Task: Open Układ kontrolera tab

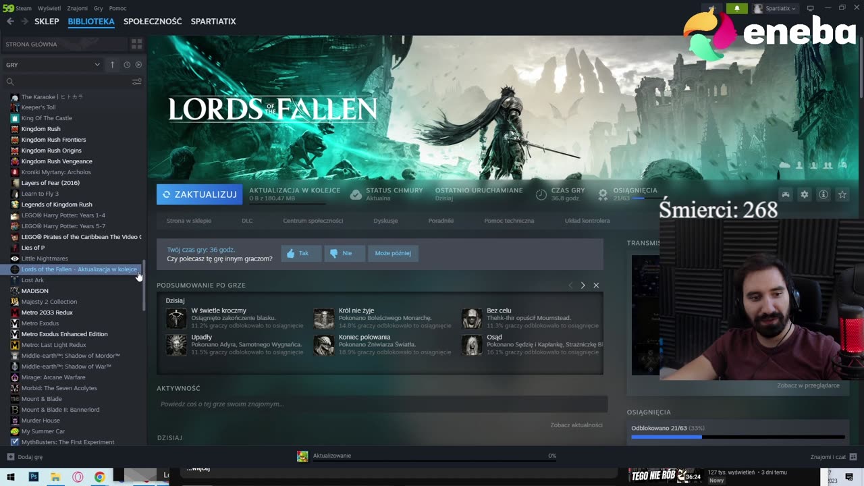Action: tap(587, 221)
